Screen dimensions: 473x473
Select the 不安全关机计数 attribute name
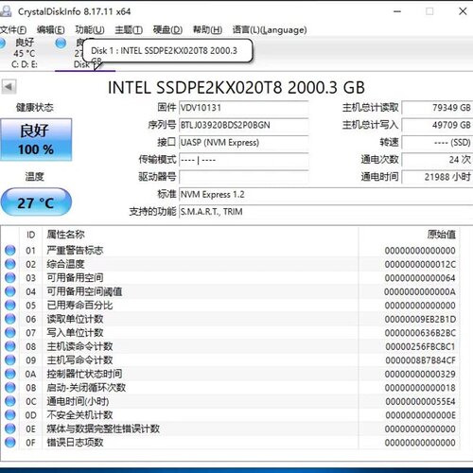click(x=79, y=415)
